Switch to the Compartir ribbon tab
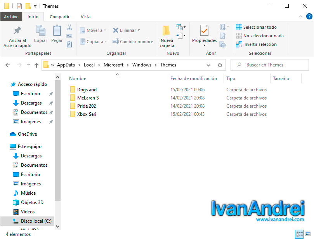314x239 pixels. click(59, 17)
